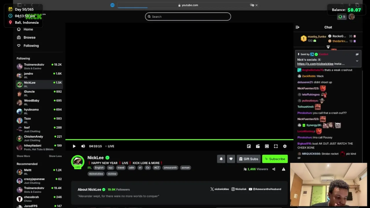Open the user profile avatar menu
Image resolution: width=370 pixels, height=208 pixels.
click(x=351, y=17)
